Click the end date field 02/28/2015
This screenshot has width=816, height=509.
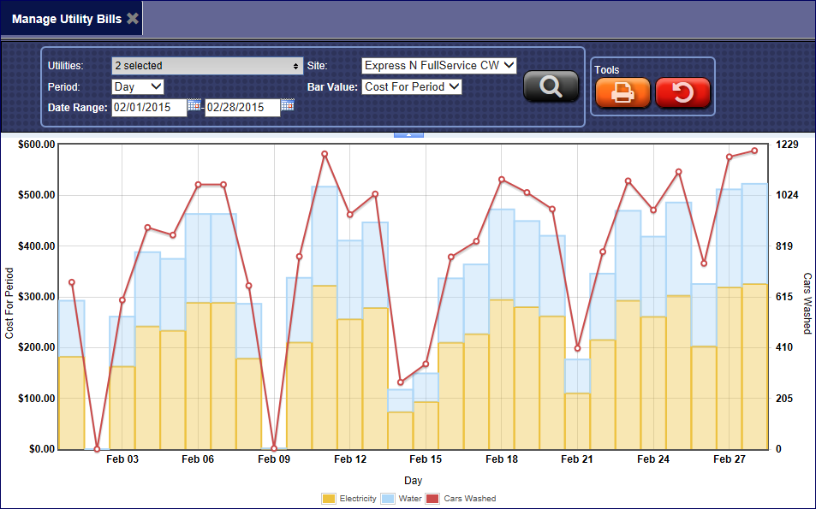coord(243,107)
